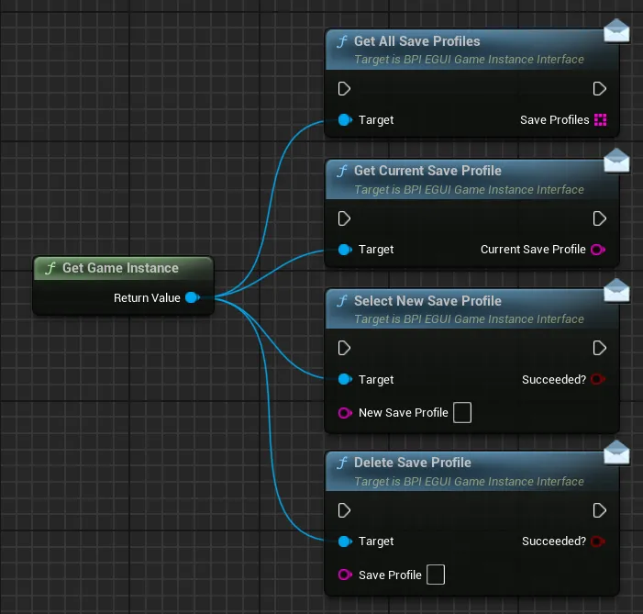Image resolution: width=643 pixels, height=614 pixels.
Task: Click the New Save Profile input pin
Action: click(x=345, y=412)
